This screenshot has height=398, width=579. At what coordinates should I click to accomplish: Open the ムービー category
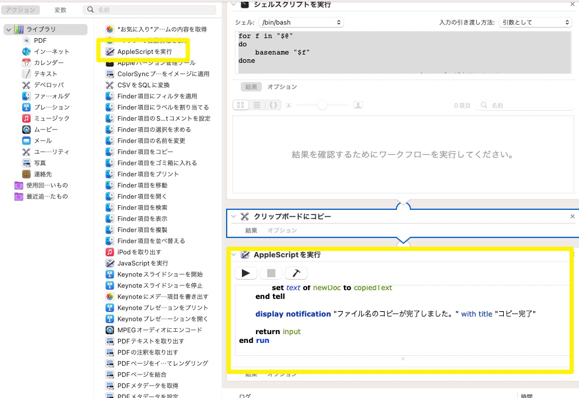coord(46,130)
